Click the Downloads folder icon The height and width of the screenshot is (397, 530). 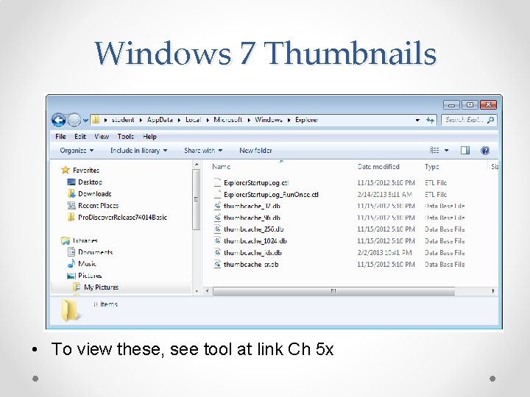(x=71, y=193)
